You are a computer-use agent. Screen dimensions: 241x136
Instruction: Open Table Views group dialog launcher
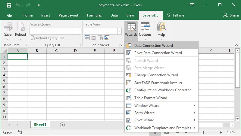(121, 45)
